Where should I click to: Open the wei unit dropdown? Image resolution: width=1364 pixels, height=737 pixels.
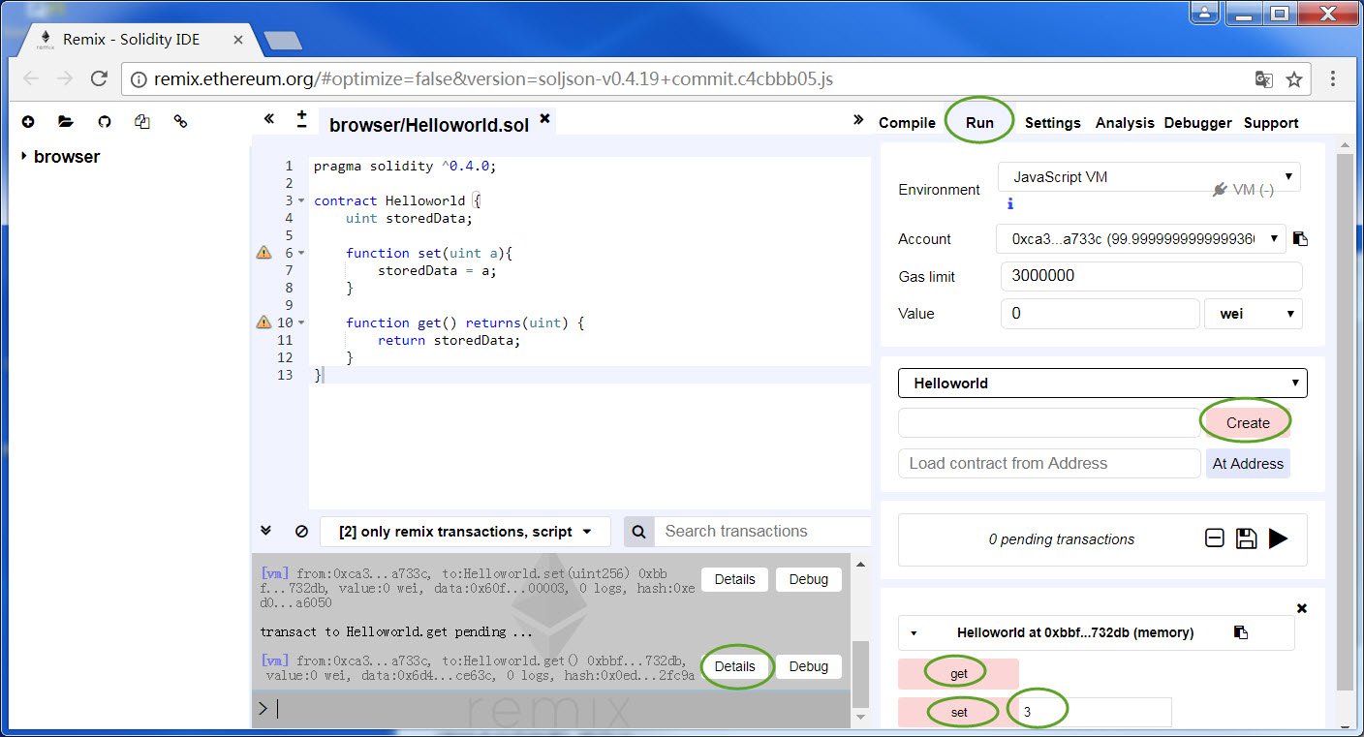1254,314
